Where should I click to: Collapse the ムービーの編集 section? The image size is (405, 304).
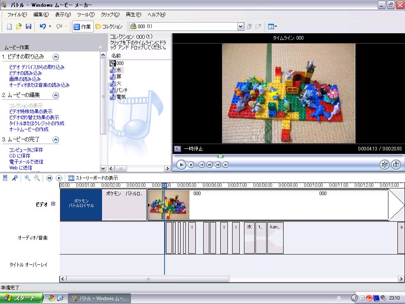55,95
